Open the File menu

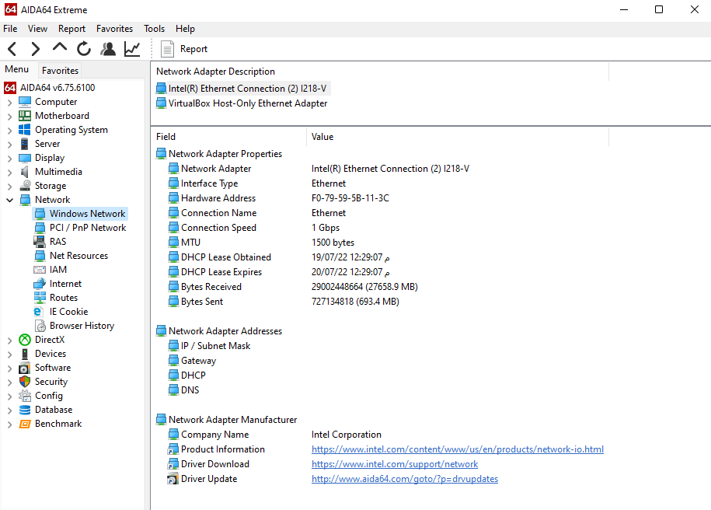(x=10, y=29)
